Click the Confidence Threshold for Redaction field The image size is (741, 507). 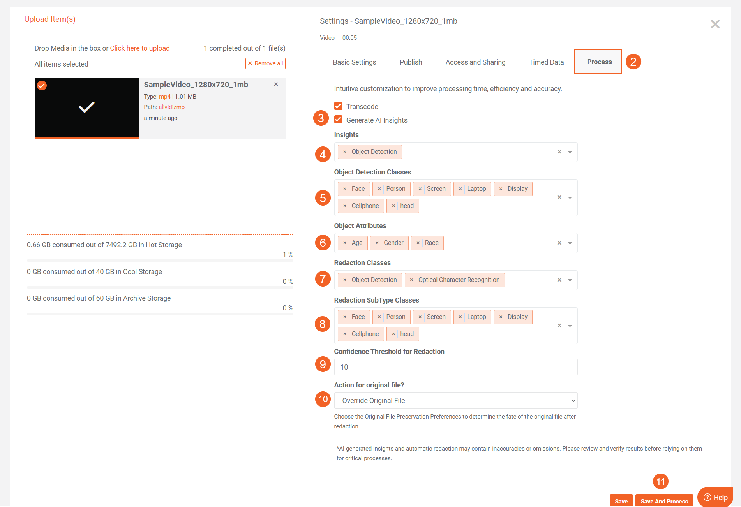coord(455,367)
